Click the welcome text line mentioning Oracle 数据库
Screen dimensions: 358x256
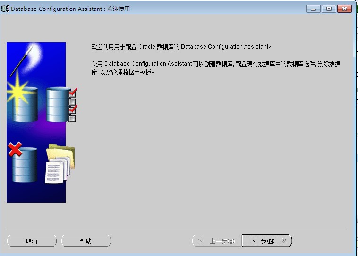[181, 47]
